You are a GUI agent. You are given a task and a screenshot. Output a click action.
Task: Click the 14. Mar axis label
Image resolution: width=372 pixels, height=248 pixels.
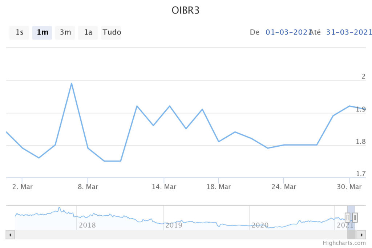tap(164, 187)
